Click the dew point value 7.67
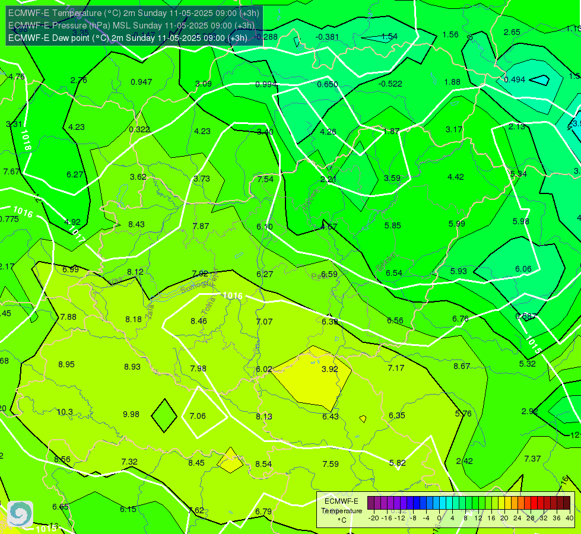 (11, 171)
